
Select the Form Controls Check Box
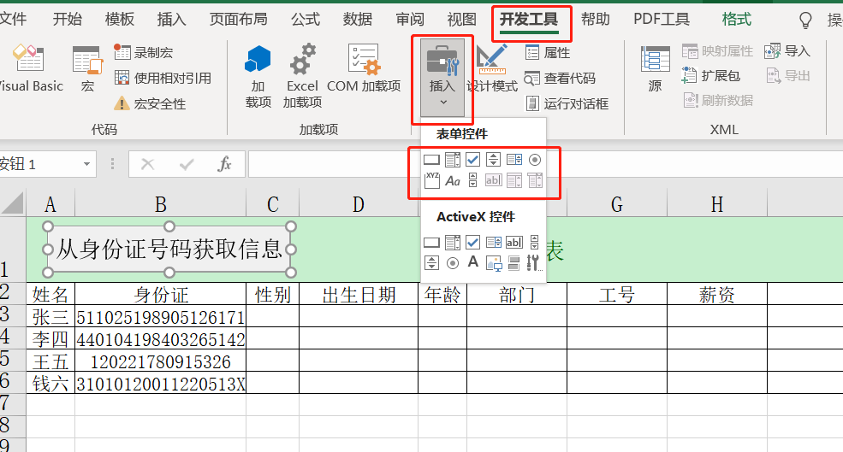pos(472,160)
